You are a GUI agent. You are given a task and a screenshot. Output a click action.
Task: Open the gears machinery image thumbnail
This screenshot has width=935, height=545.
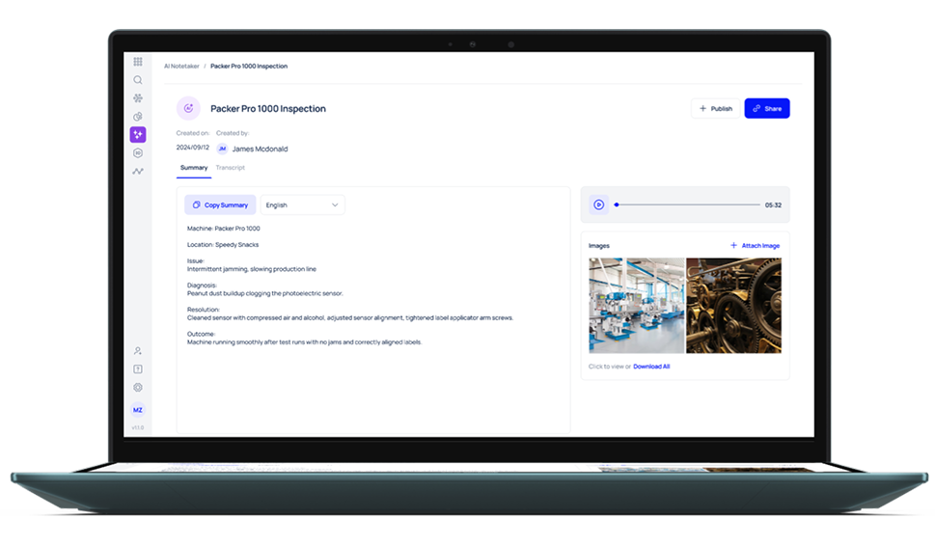click(733, 305)
